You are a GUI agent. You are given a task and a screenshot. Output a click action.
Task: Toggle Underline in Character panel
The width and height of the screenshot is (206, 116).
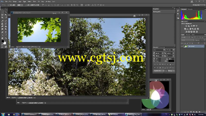click(x=170, y=64)
